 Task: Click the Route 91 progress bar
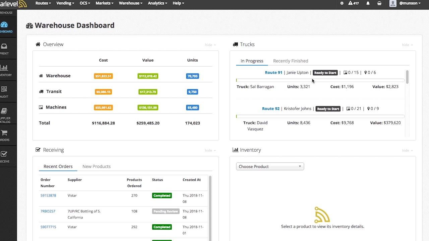(x=320, y=80)
